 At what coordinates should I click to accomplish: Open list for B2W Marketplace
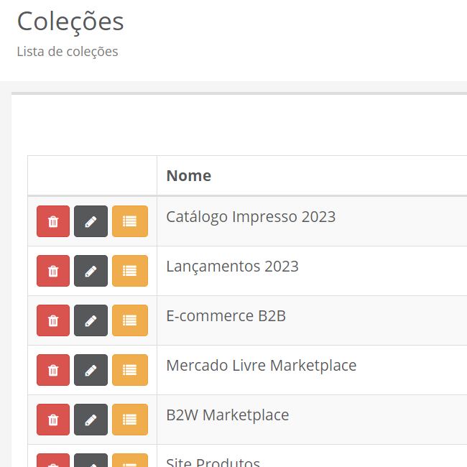(x=129, y=420)
